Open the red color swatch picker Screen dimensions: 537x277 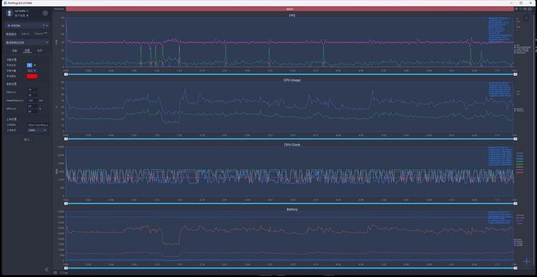click(32, 76)
